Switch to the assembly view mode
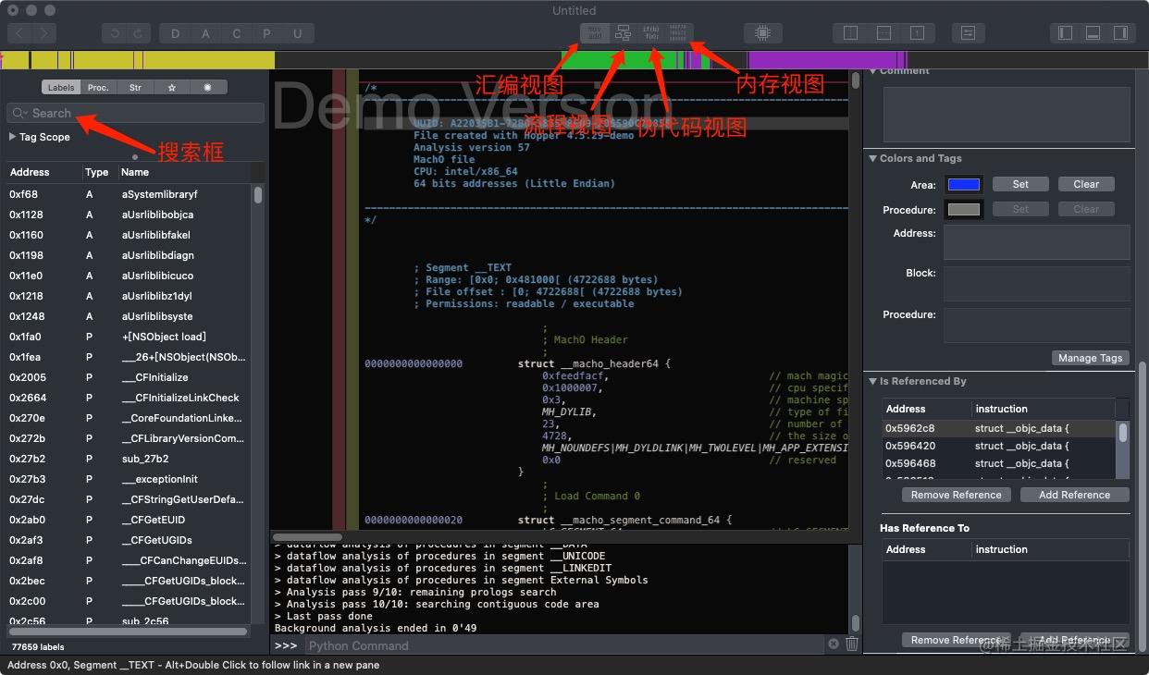 pos(594,33)
